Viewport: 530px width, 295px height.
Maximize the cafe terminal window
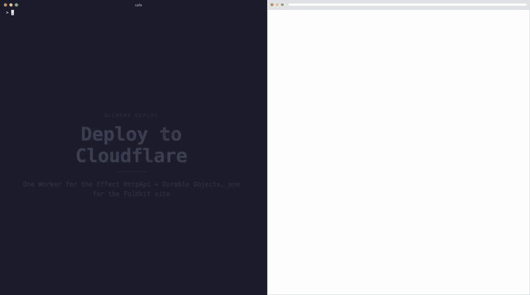click(x=16, y=5)
